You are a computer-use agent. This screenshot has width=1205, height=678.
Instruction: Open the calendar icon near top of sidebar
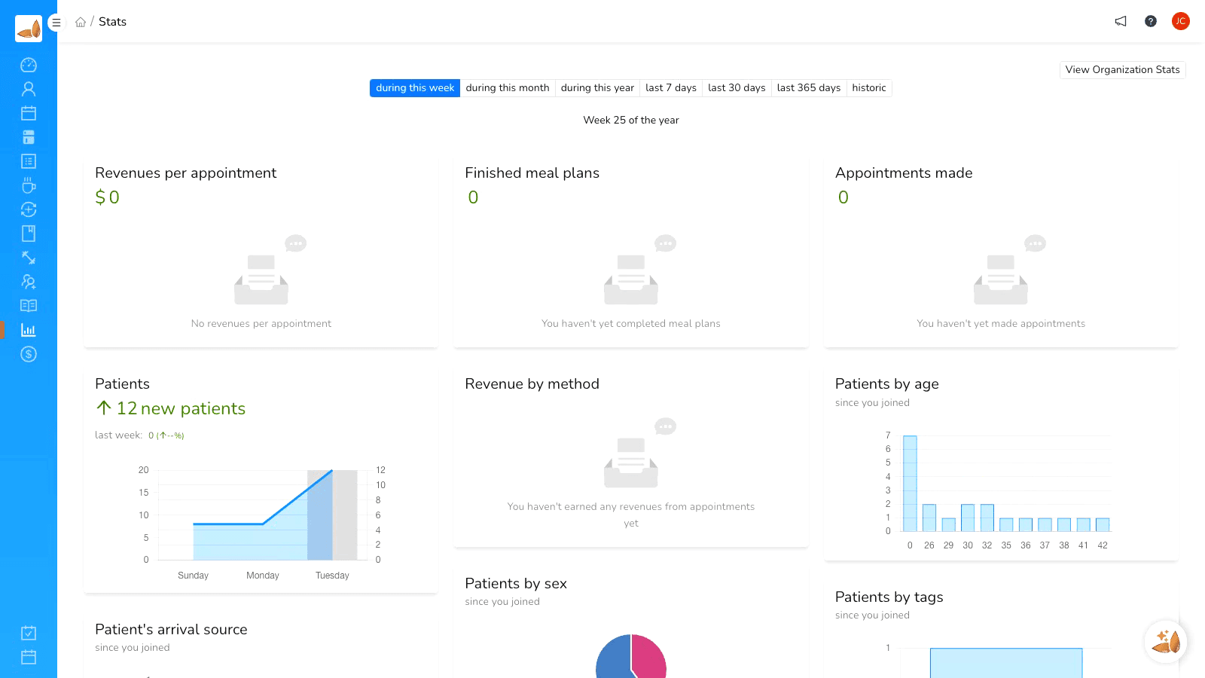coord(29,113)
